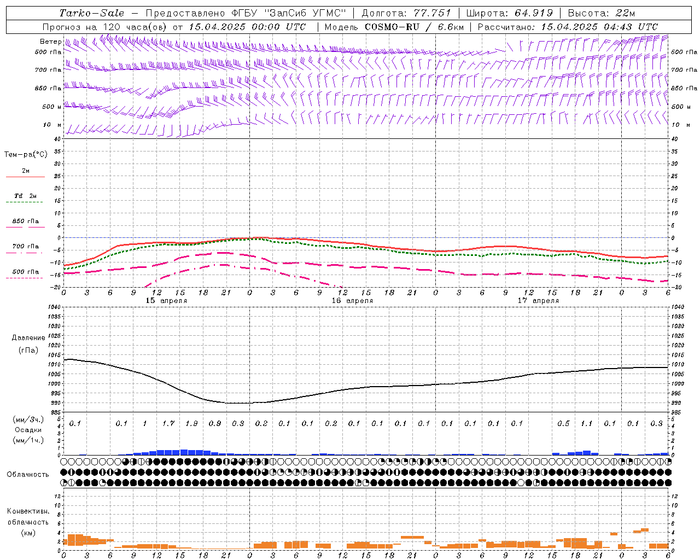Click the black pressure curve's lowest point

238,403
